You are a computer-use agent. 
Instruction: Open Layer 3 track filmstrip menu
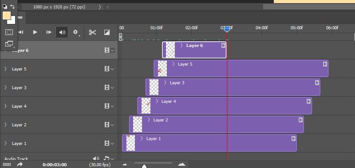pyautogui.click(x=109, y=87)
